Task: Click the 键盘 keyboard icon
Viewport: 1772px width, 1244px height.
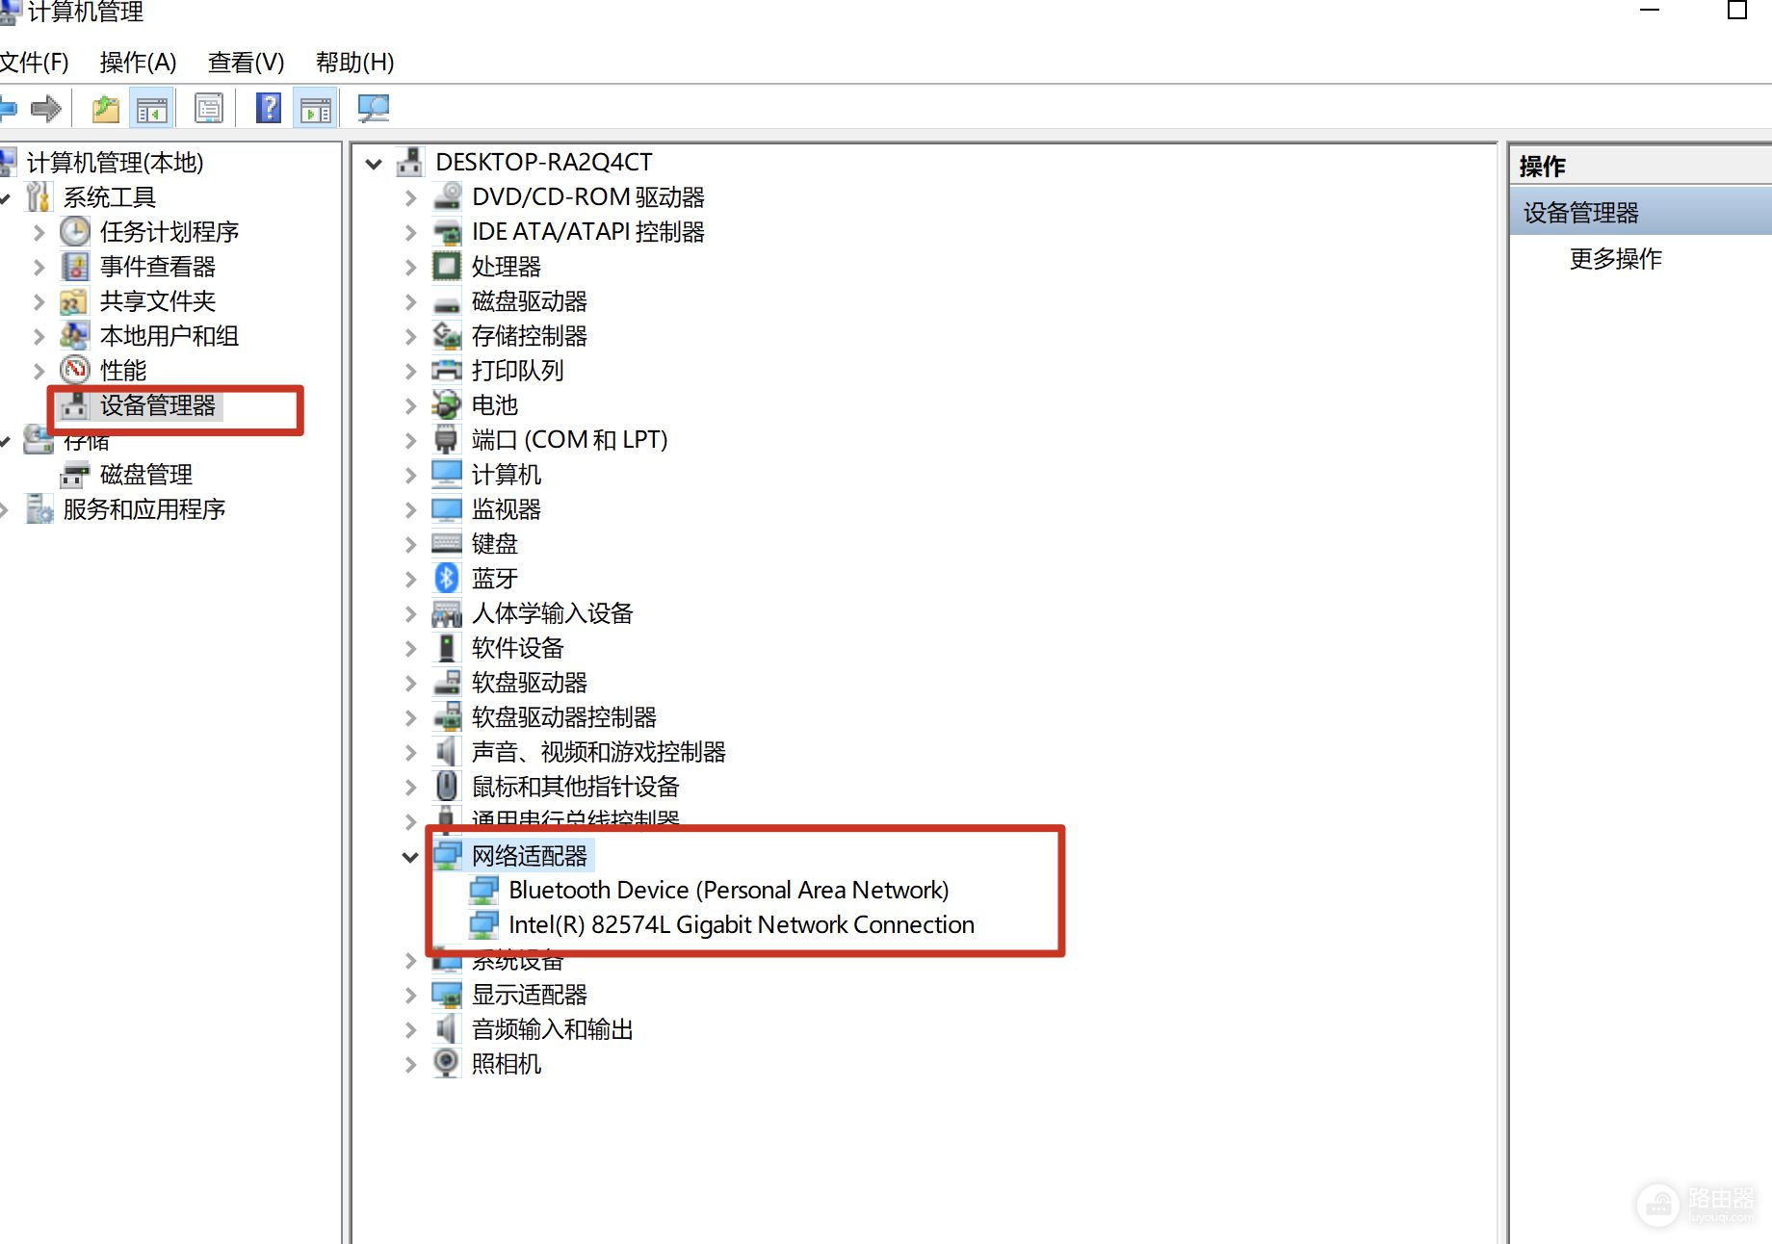Action: 447,543
